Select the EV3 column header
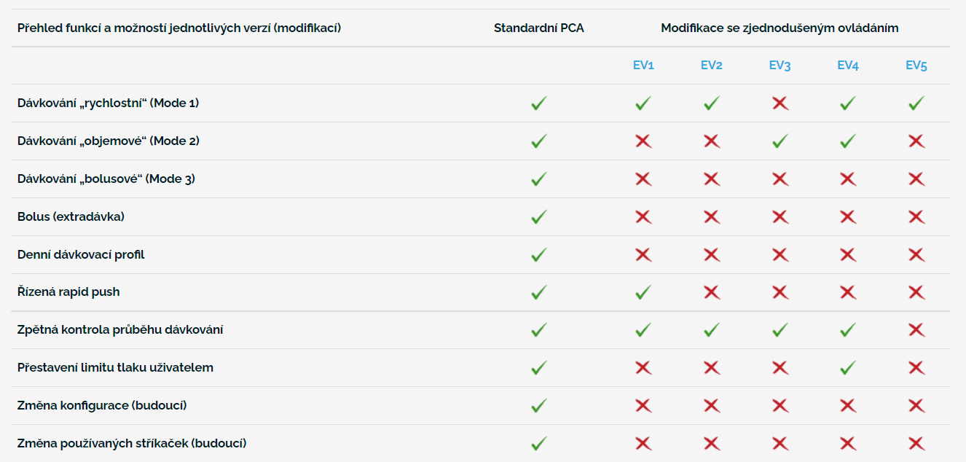Viewport: 966px width, 462px height. pos(780,66)
